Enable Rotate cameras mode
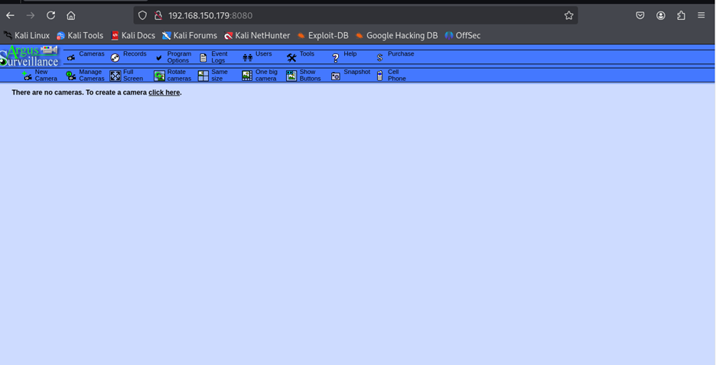Screen dimensions: 716x365 159,76
